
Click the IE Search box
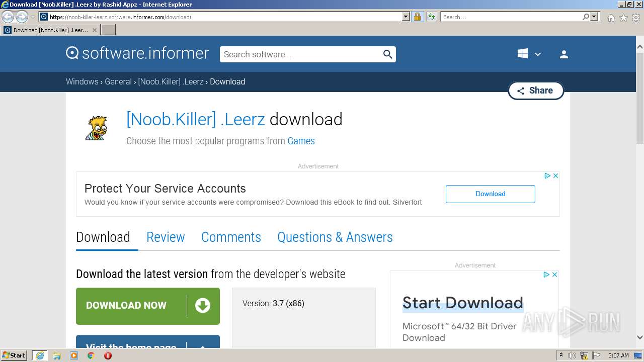[511, 17]
